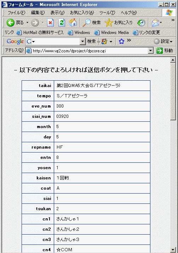The image size is (178, 253).
Task: Open the Windows link in Links bar
Action: 79,33
